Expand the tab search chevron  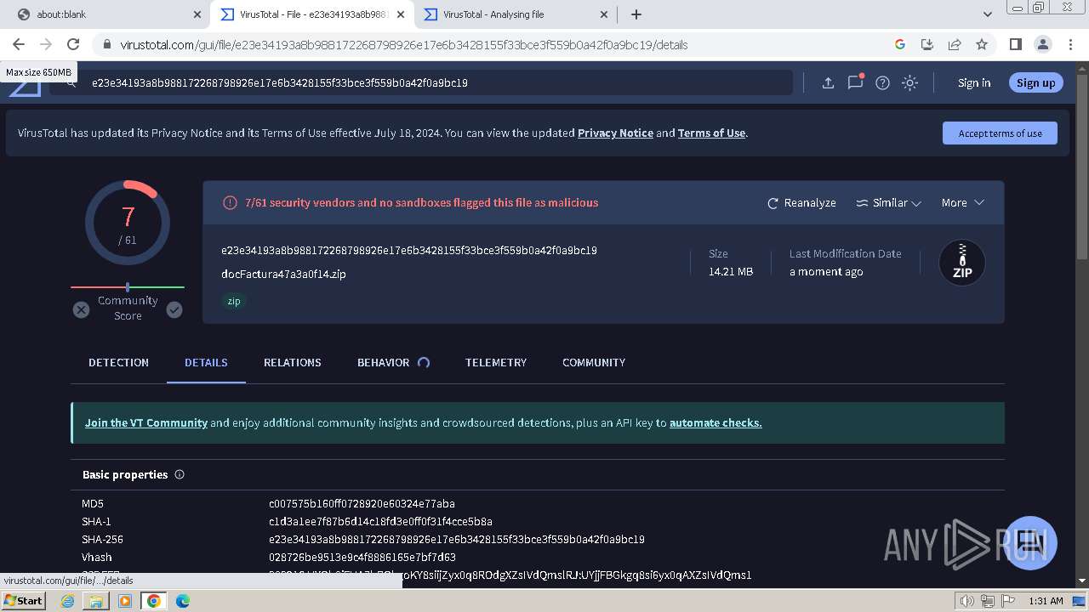click(988, 14)
